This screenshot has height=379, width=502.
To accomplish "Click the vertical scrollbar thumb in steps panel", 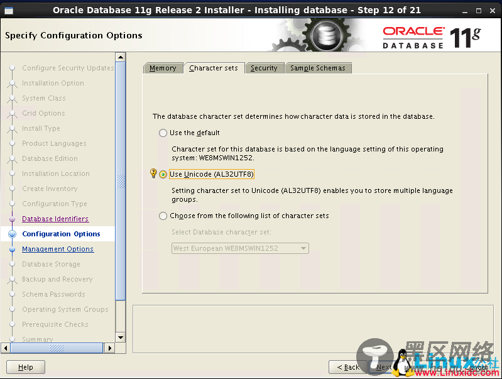I will 121,181.
